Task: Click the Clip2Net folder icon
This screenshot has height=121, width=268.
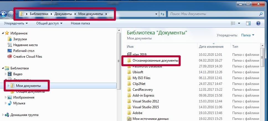Action: pos(129,84)
